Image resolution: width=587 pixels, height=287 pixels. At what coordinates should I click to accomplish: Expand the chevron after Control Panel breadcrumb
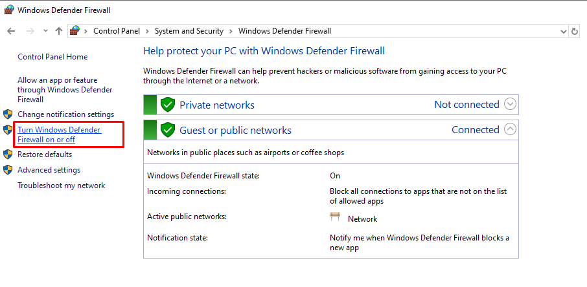coord(148,31)
